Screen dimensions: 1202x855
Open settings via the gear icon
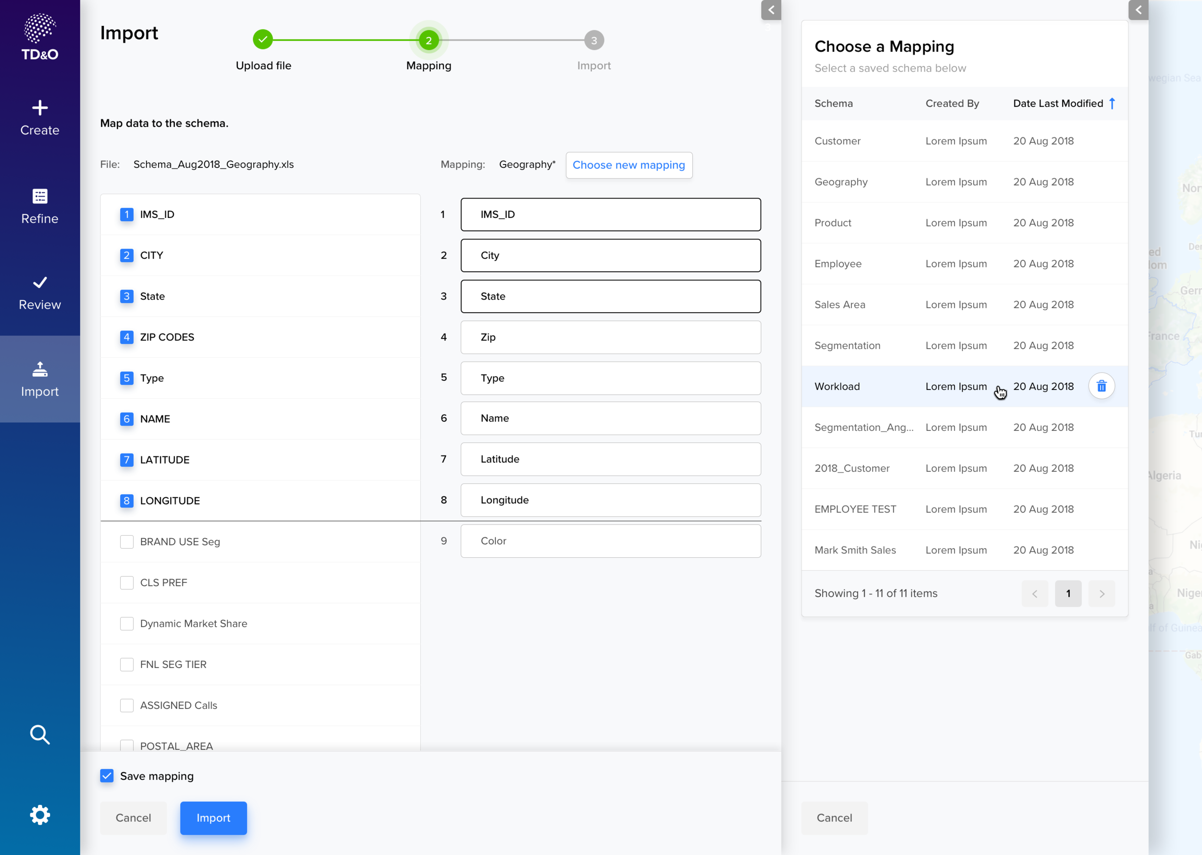pyautogui.click(x=40, y=815)
